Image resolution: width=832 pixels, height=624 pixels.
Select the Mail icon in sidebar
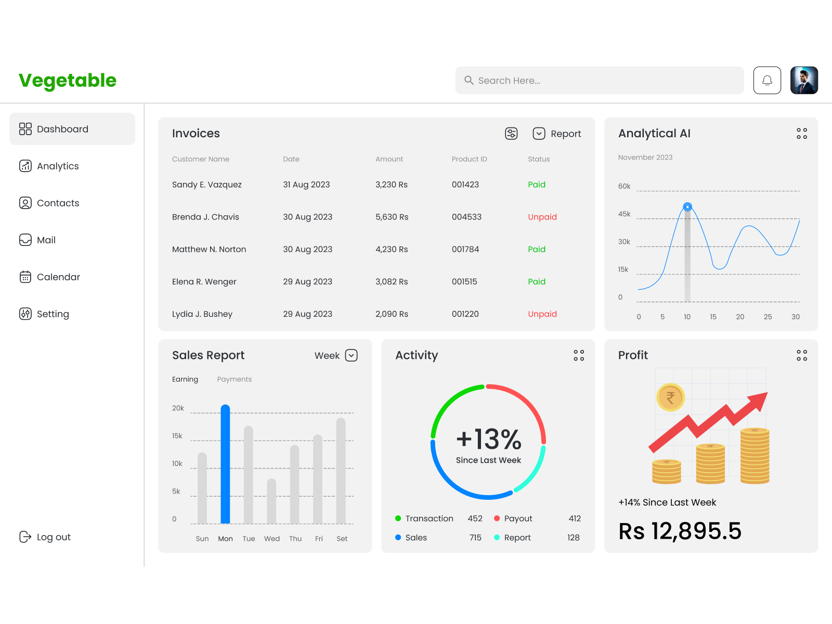(x=25, y=240)
